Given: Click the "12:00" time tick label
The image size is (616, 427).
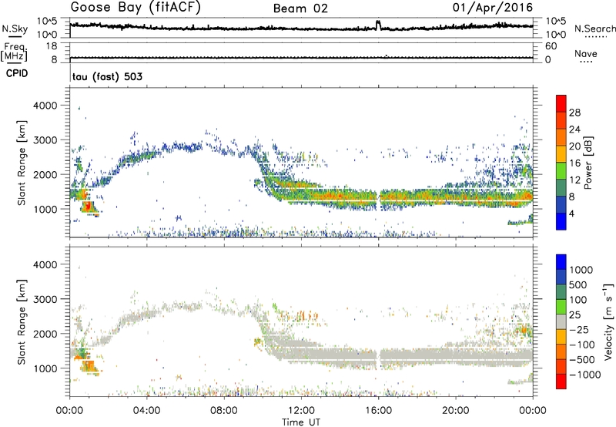Looking at the screenshot, I should tap(301, 411).
